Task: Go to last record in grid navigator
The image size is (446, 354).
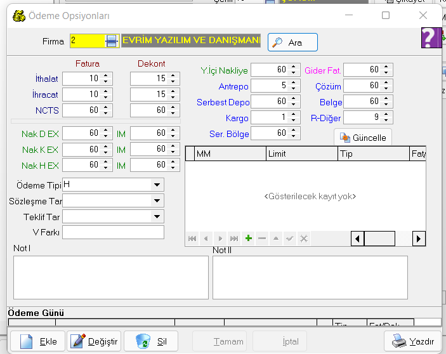Action: click(x=234, y=239)
